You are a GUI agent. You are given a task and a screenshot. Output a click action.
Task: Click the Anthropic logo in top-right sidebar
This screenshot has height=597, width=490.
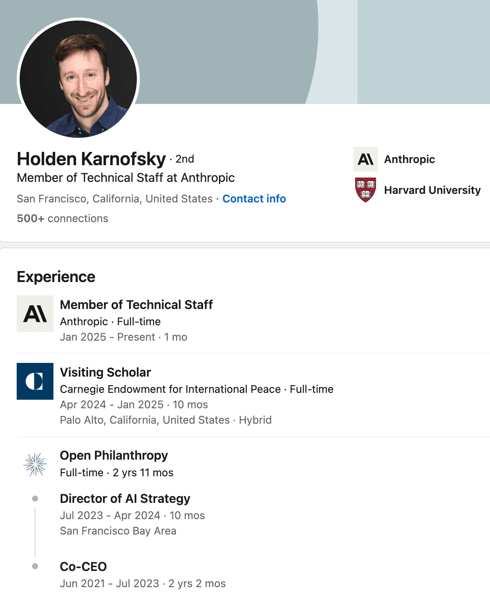pyautogui.click(x=366, y=159)
